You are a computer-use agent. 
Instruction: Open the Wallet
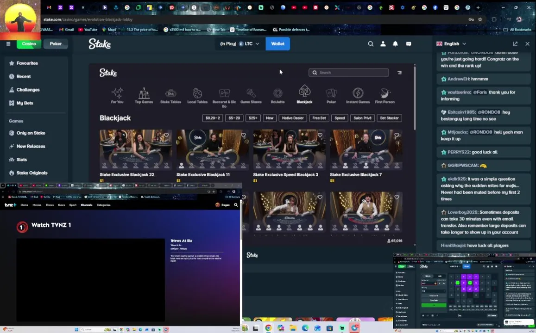pos(277,43)
